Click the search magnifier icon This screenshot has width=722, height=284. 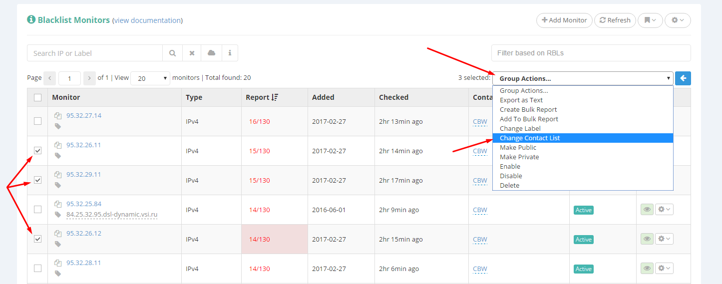(172, 53)
